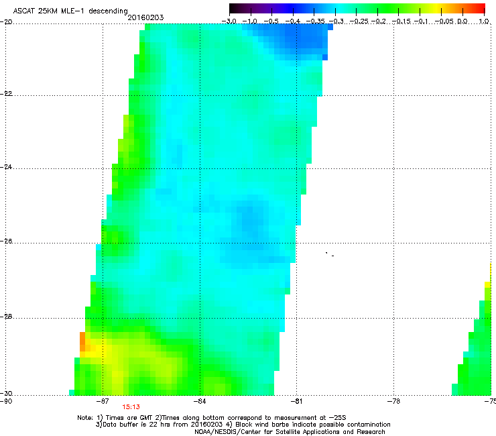The height and width of the screenshot is (436, 496).
Task: Click the red end of the color bar
Action: [x=480, y=8]
